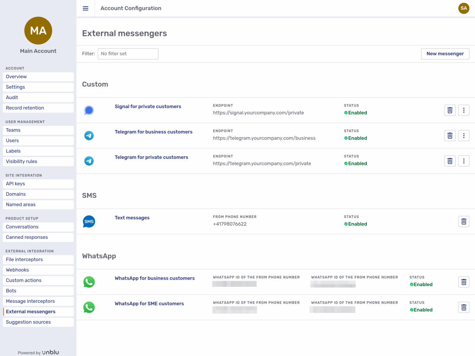The width and height of the screenshot is (475, 356).
Task: Click the Telegram for business customers icon
Action: point(89,135)
